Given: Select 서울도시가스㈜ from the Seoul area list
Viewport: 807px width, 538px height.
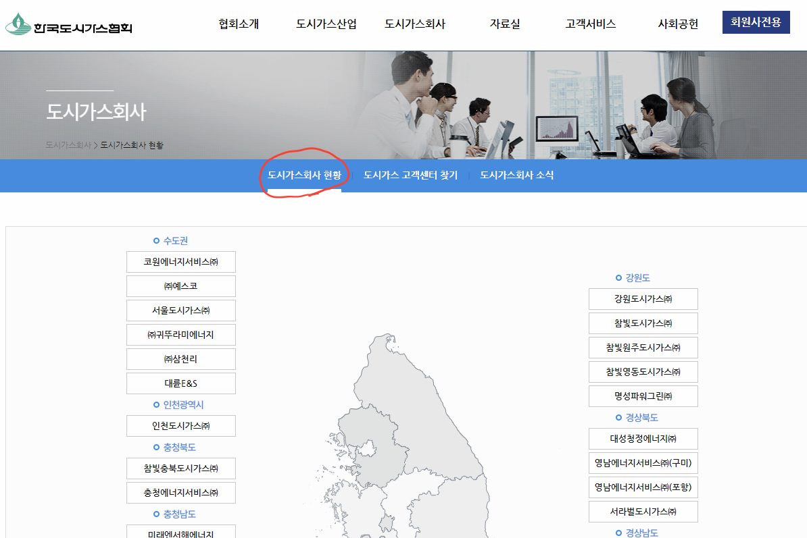Looking at the screenshot, I should coord(180,310).
